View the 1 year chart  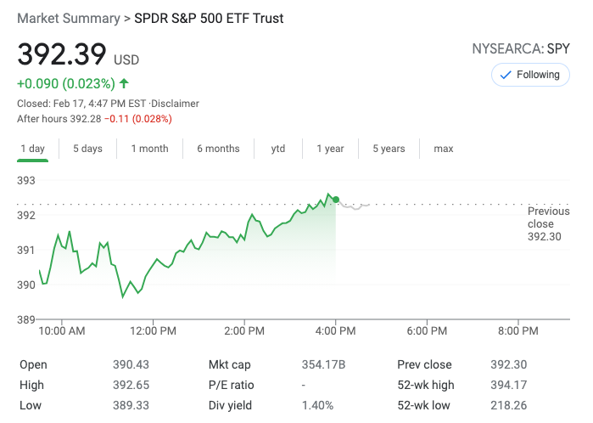[330, 149]
